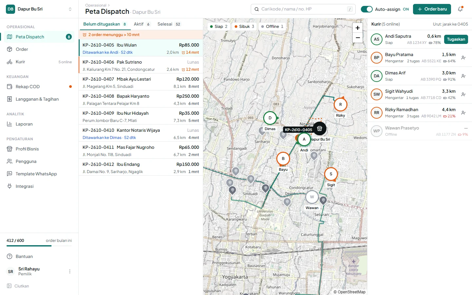Viewport: 472px width, 295px height.
Task: Change courier sort order by distance
Action: click(x=450, y=24)
